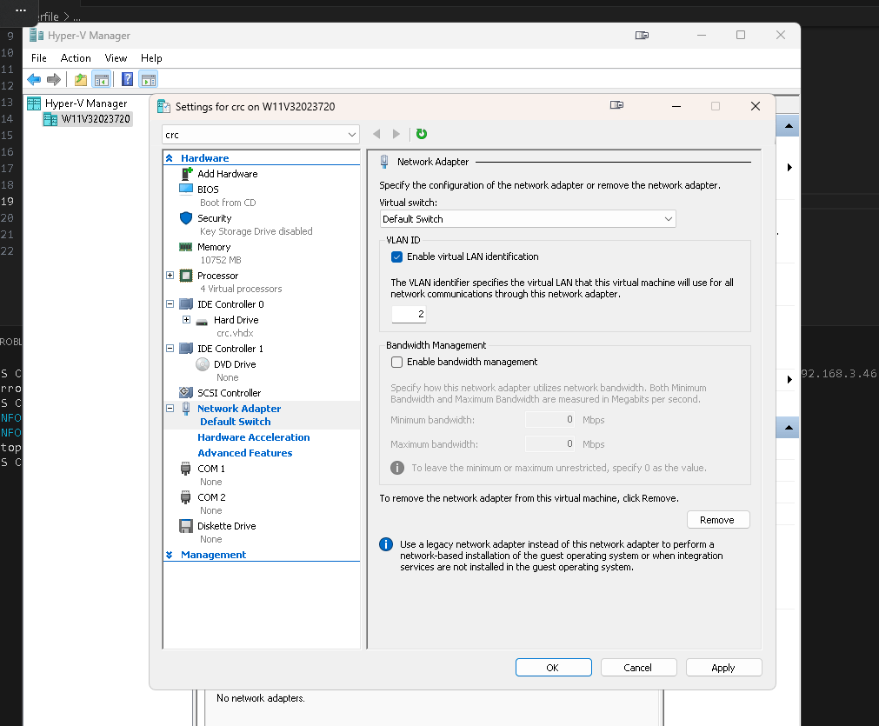Image resolution: width=879 pixels, height=726 pixels.
Task: Select server W11V32023720 in the tree
Action: (x=96, y=119)
